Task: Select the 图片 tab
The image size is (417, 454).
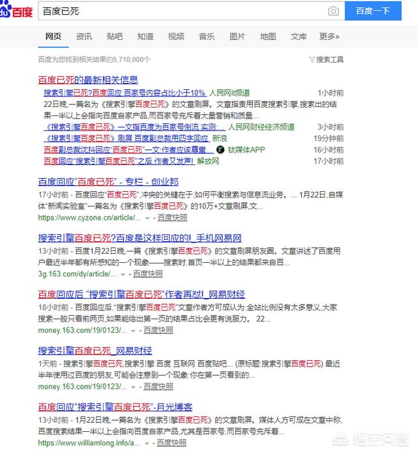Action: [x=237, y=37]
